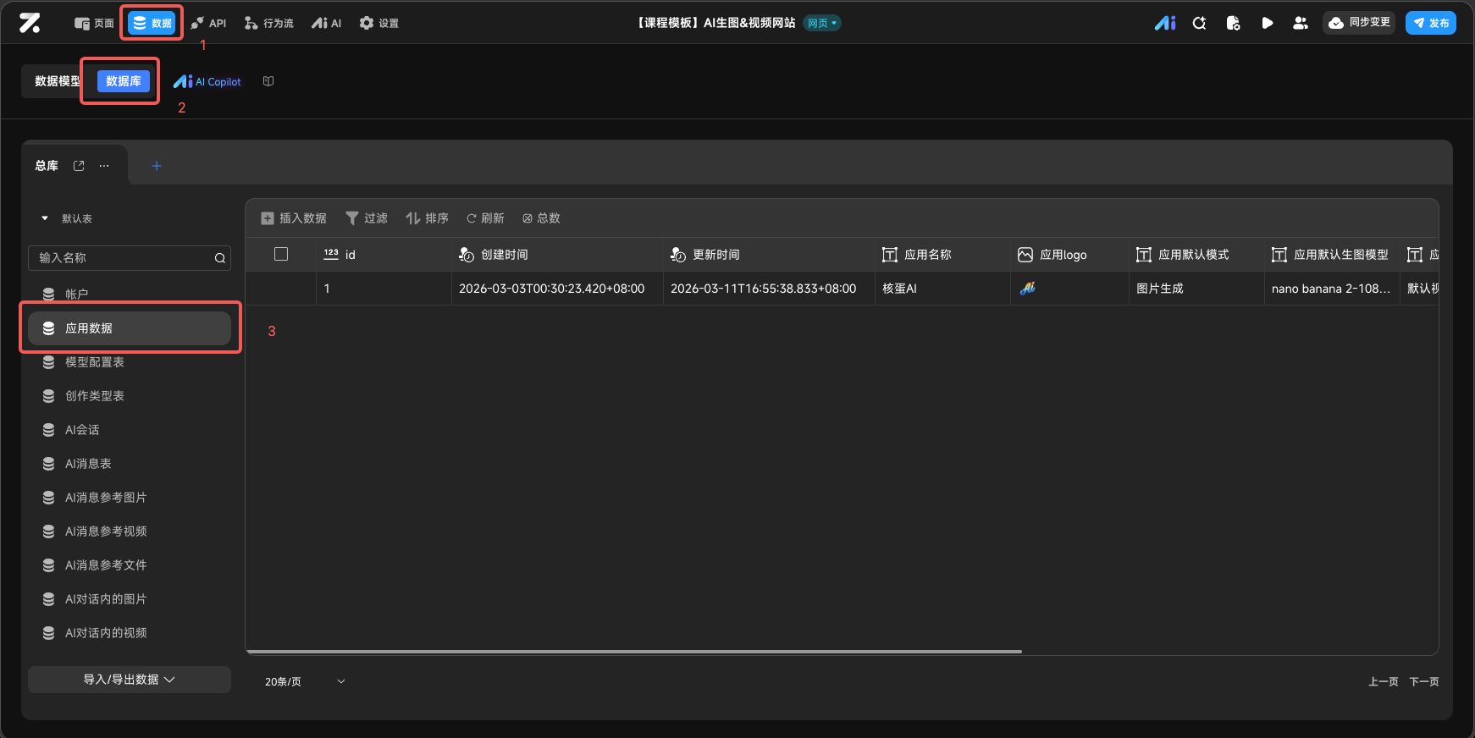Screen dimensions: 1475x738
Task: Go to 上一页 previous page
Action: pyautogui.click(x=1383, y=681)
